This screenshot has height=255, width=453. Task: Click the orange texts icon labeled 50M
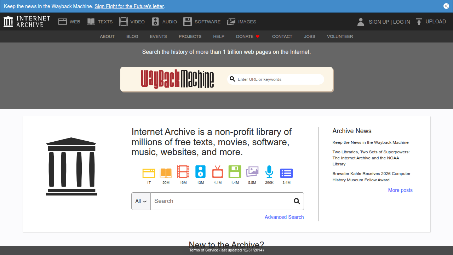coord(166,173)
